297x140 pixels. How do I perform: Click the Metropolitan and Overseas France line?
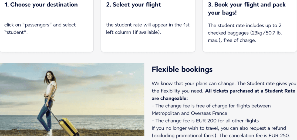coord(189,113)
